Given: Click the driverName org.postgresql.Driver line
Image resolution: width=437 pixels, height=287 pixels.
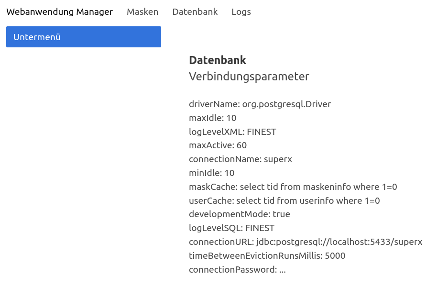Looking at the screenshot, I should (x=260, y=104).
